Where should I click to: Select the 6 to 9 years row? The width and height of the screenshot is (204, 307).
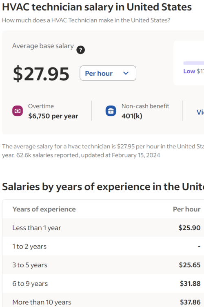pos(103,284)
